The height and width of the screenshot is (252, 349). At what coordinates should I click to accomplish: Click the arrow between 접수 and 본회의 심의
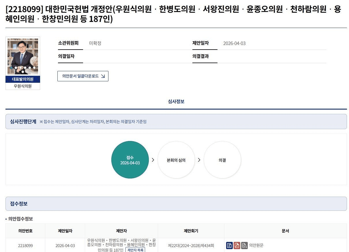[153, 160]
